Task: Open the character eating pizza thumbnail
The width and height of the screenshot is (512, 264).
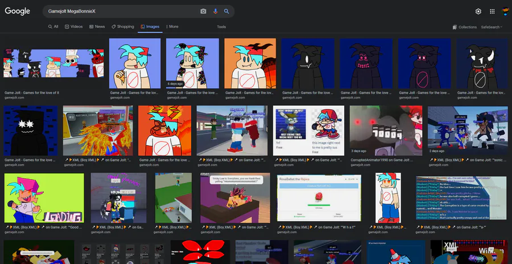Action: pos(135,63)
